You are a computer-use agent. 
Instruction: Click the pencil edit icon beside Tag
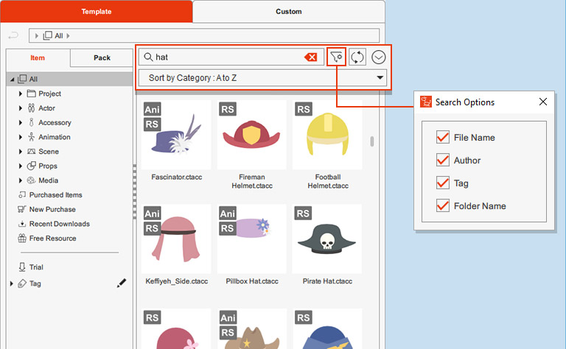point(122,283)
